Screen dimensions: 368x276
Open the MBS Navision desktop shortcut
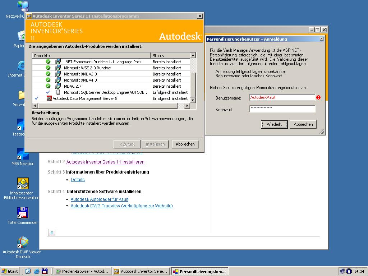(x=23, y=157)
